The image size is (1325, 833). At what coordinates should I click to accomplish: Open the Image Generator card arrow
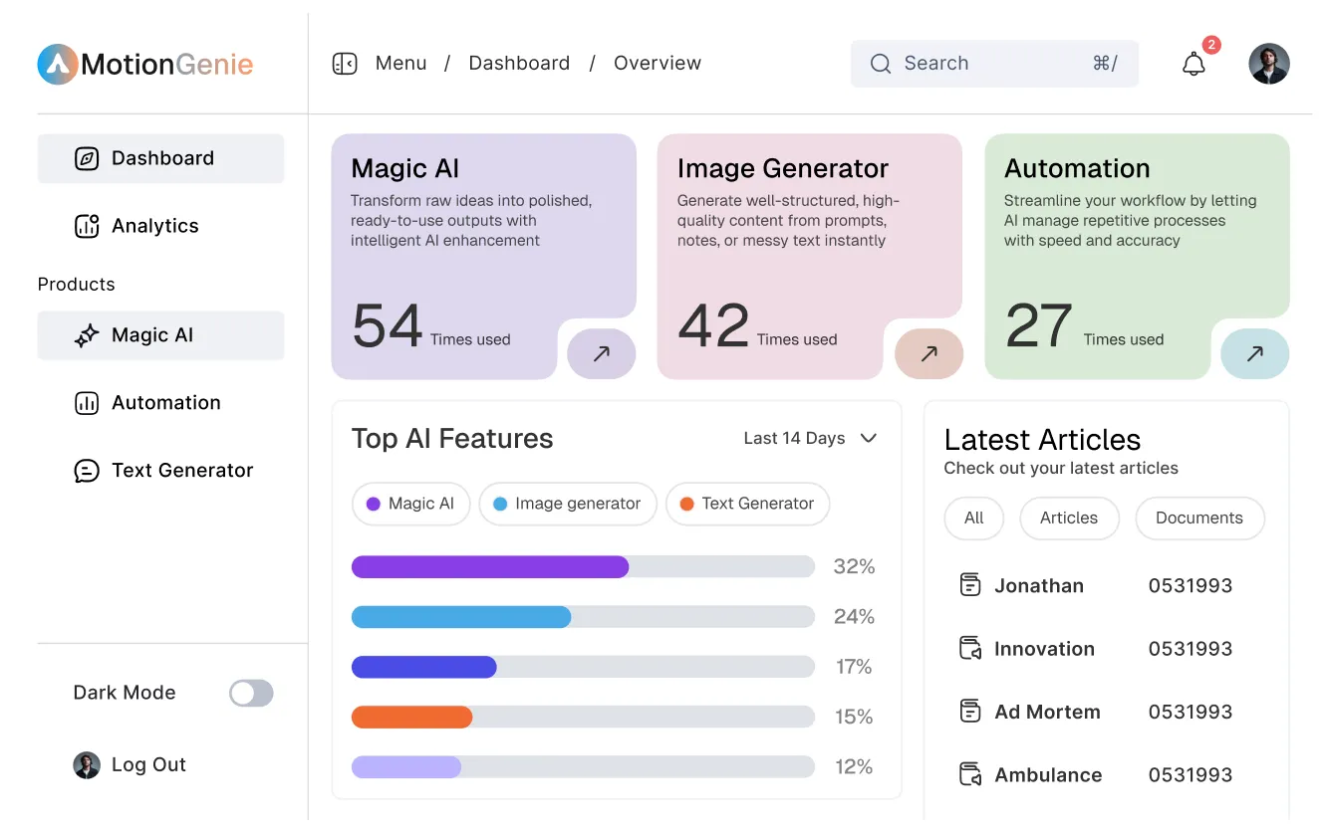pyautogui.click(x=928, y=353)
